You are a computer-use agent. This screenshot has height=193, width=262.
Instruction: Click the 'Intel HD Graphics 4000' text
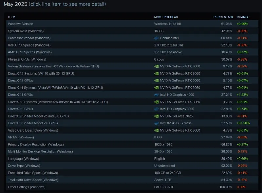[177, 95]
